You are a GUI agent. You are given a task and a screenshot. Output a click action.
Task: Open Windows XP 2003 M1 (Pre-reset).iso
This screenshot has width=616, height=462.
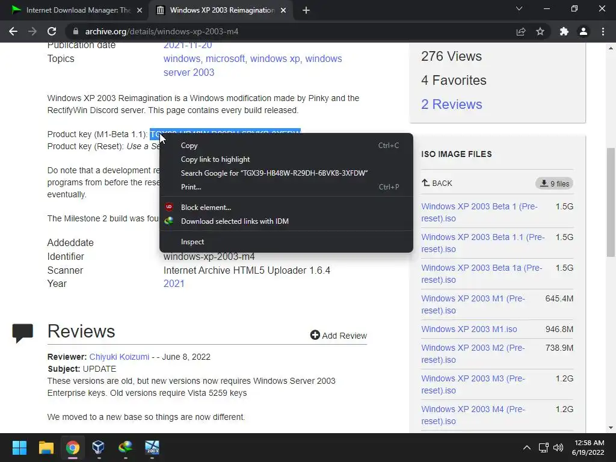[x=473, y=304]
